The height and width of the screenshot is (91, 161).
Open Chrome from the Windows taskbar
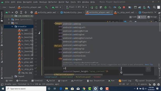click(x=84, y=89)
